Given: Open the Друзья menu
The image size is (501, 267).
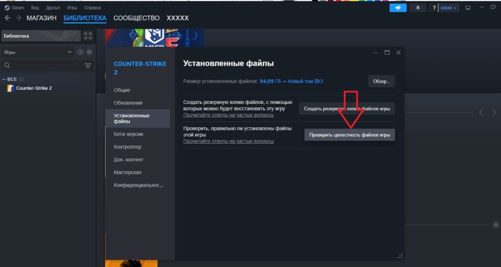Looking at the screenshot, I should pyautogui.click(x=53, y=8).
